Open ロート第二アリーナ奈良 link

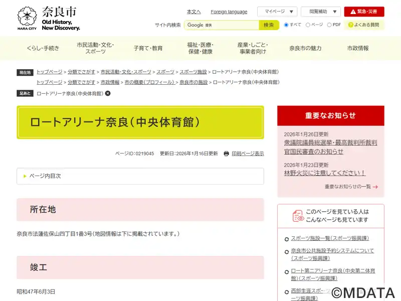(x=333, y=274)
